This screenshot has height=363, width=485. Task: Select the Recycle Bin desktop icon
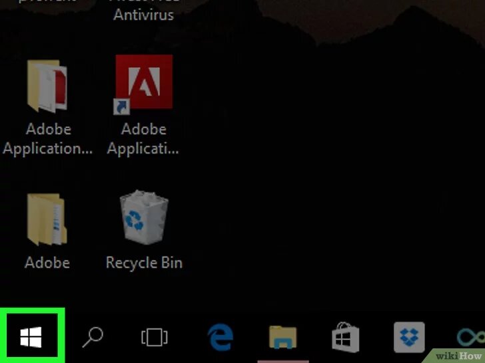[144, 217]
